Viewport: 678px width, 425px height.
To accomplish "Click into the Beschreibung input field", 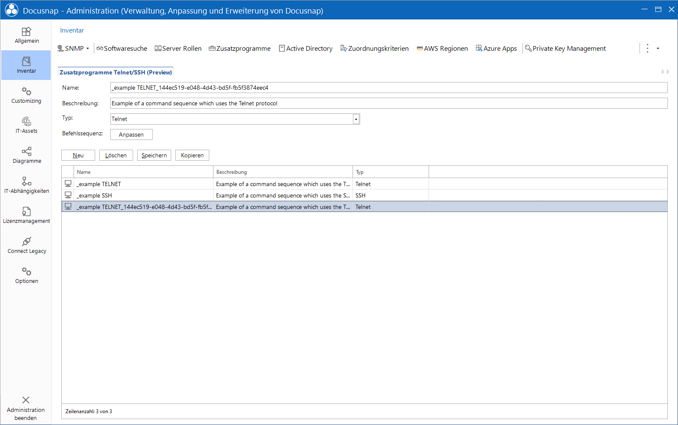I will 389,103.
